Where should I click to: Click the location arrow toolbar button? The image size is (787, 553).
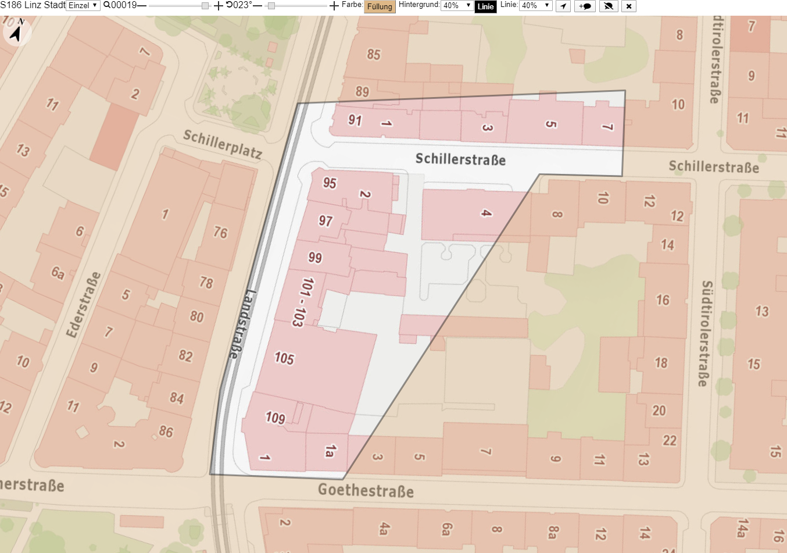(563, 6)
